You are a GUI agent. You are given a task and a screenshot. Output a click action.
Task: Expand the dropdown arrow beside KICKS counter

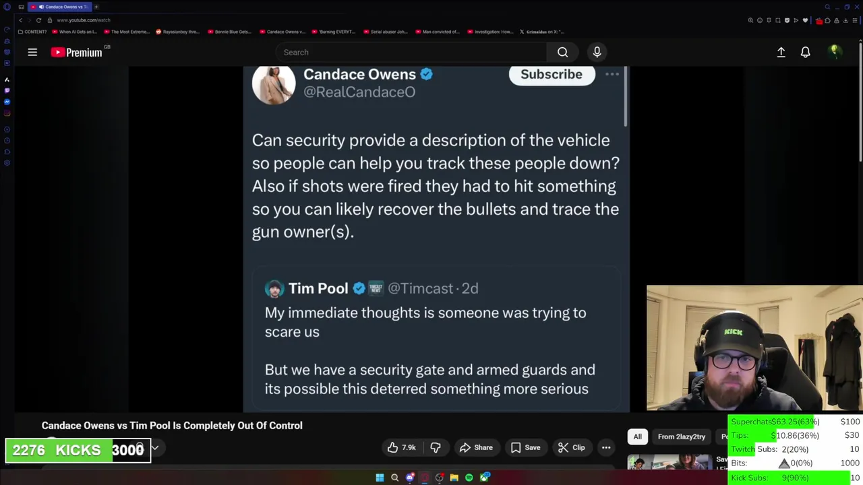click(154, 447)
